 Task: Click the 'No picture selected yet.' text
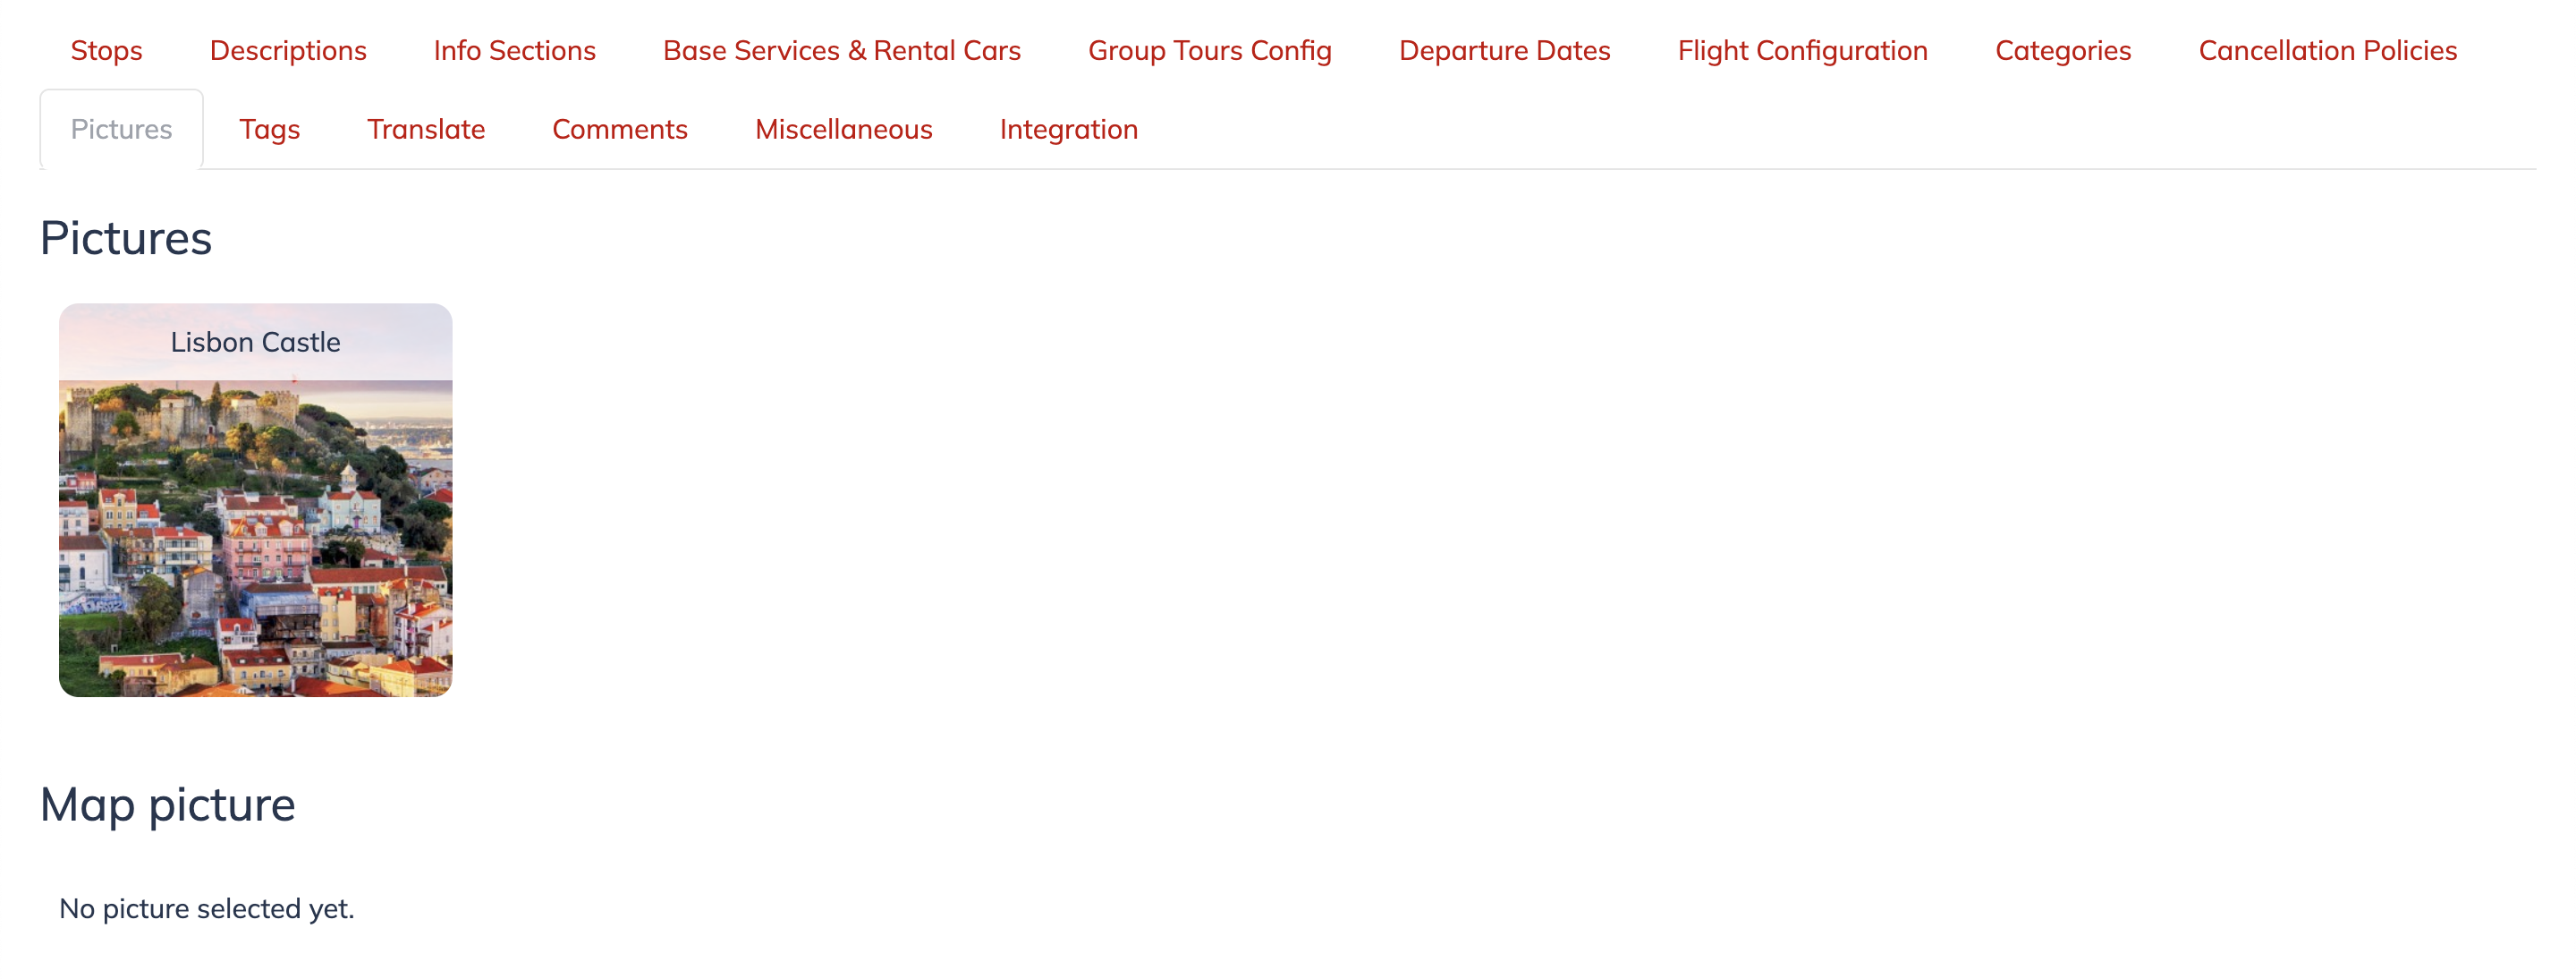point(206,908)
